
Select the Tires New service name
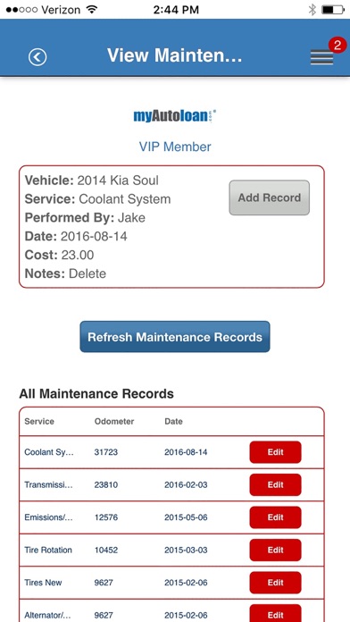[x=43, y=583]
